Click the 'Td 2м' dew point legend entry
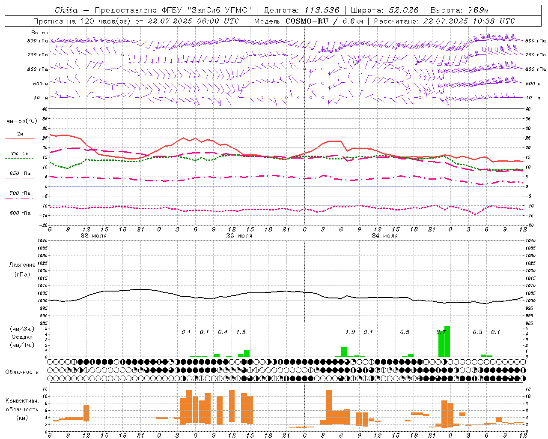The width and height of the screenshot is (548, 439). [x=20, y=153]
